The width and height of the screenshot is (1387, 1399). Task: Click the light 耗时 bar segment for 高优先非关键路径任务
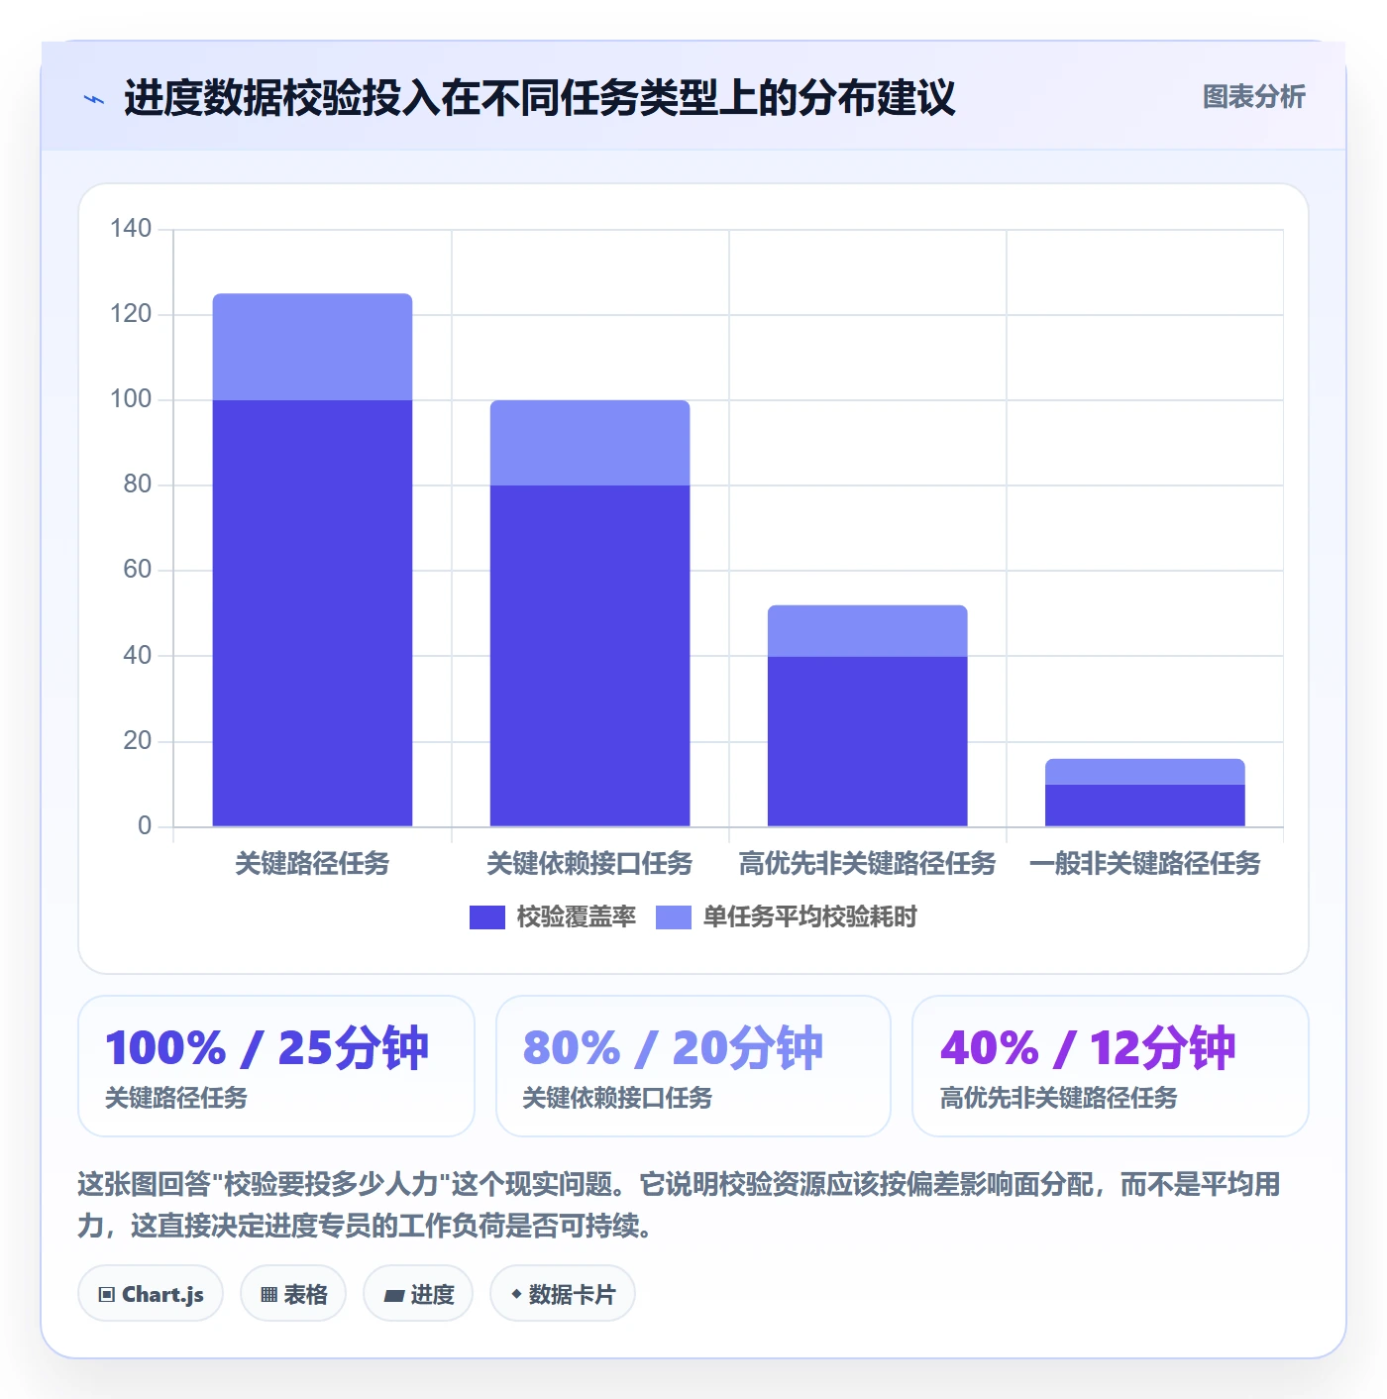point(868,631)
